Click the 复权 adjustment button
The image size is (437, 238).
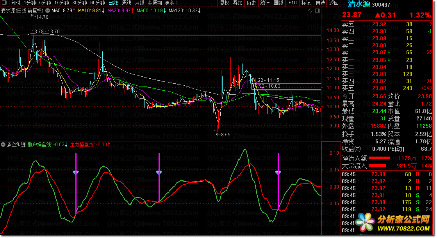(224, 3)
